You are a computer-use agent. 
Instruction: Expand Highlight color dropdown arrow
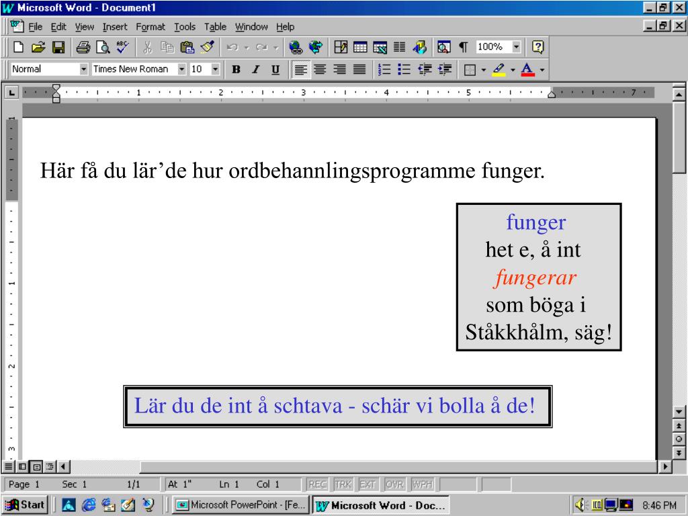[513, 70]
